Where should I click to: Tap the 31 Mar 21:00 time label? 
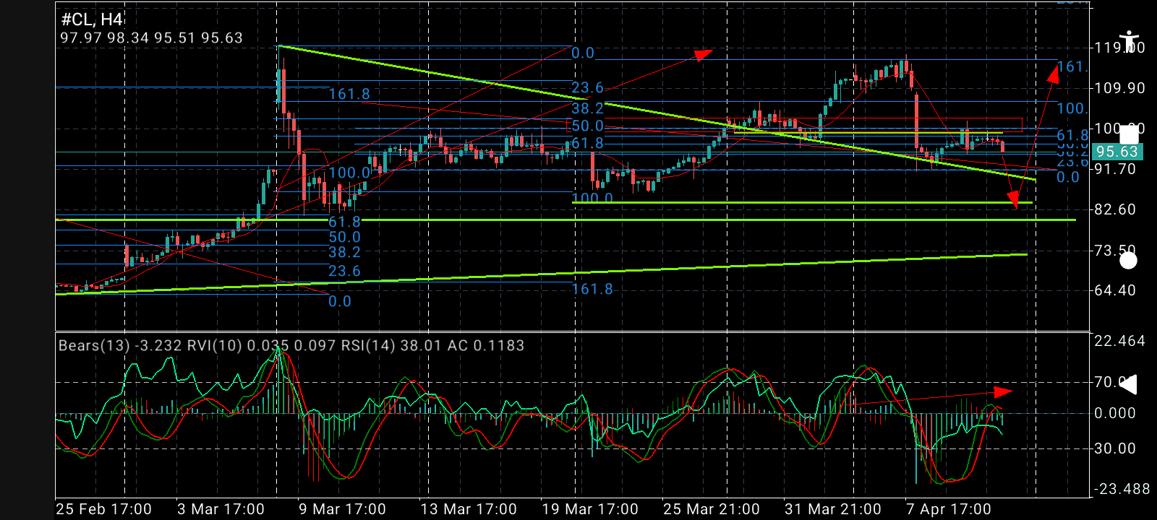coord(833,509)
